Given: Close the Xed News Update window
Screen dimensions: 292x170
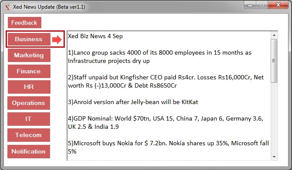Looking at the screenshot, I should (x=278, y=5).
